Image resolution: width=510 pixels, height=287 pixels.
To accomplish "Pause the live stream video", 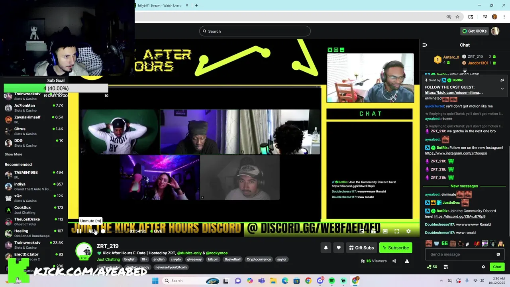I will tap(79, 231).
